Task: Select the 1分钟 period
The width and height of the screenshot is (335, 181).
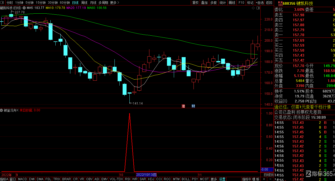Action: click(19, 3)
